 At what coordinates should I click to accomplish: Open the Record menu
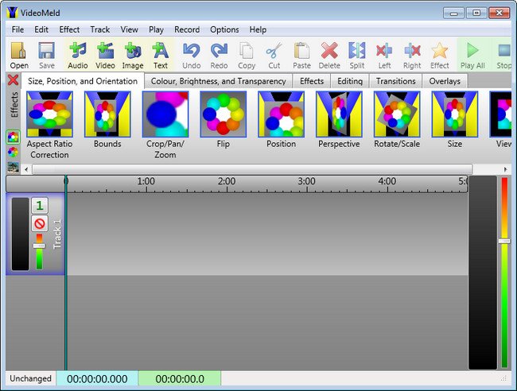[x=187, y=29]
